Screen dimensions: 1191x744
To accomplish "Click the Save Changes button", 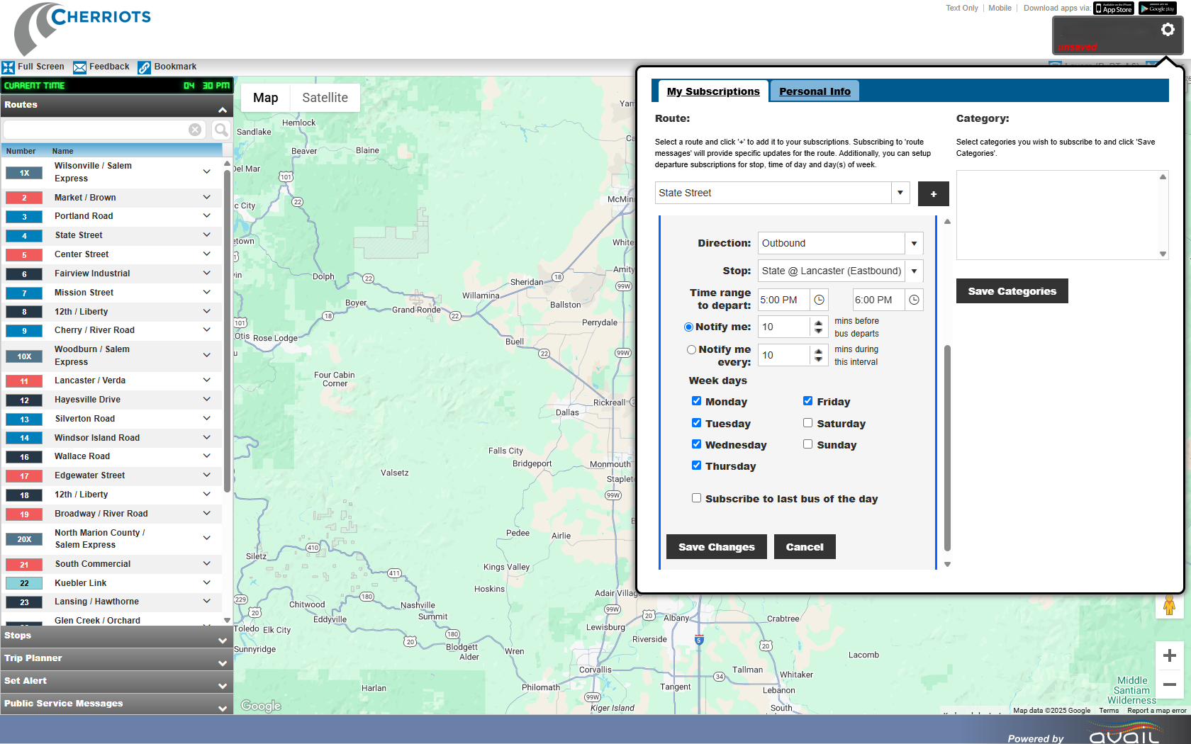I will coord(716,547).
